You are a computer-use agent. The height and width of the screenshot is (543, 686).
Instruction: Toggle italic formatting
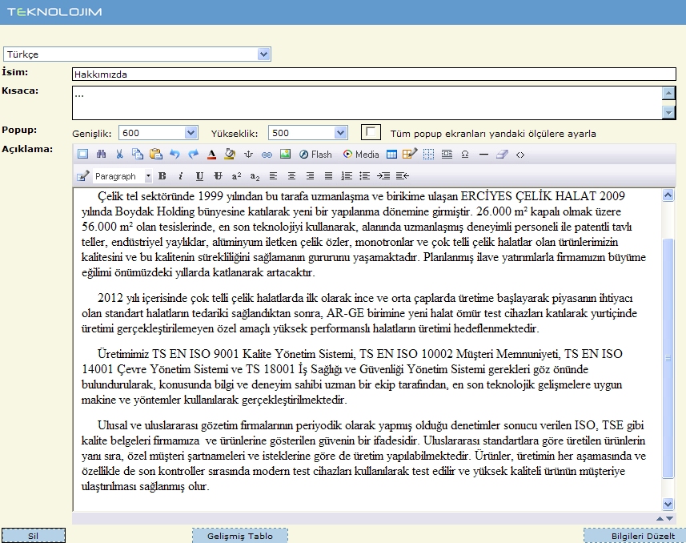tap(181, 176)
